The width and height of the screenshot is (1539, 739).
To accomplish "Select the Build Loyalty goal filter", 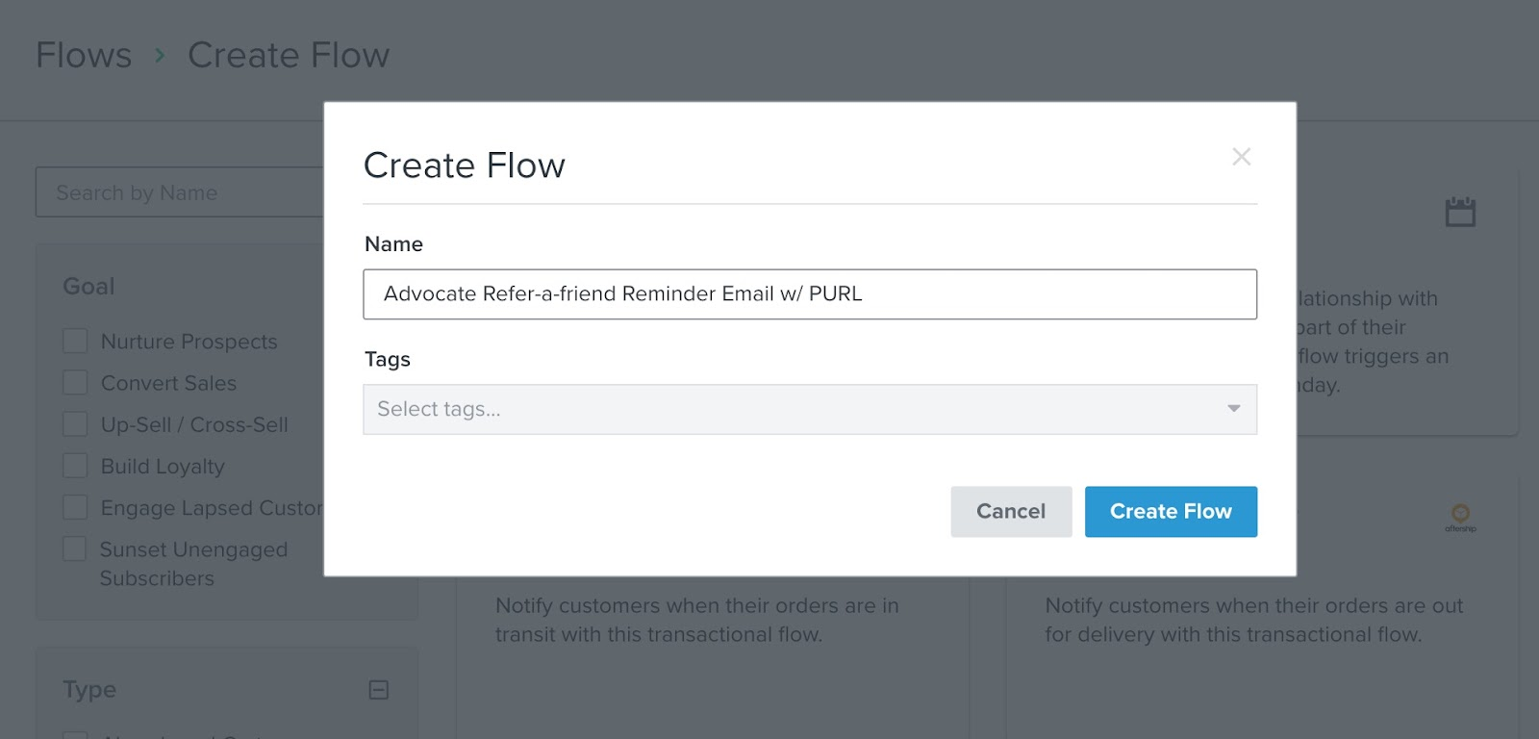I will 75,466.
